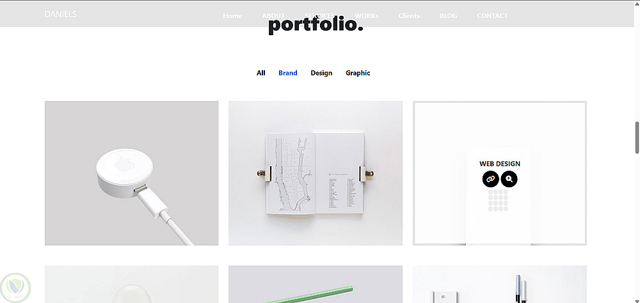Open the SERVICES menu item
This screenshot has height=303, width=640.
coord(319,16)
